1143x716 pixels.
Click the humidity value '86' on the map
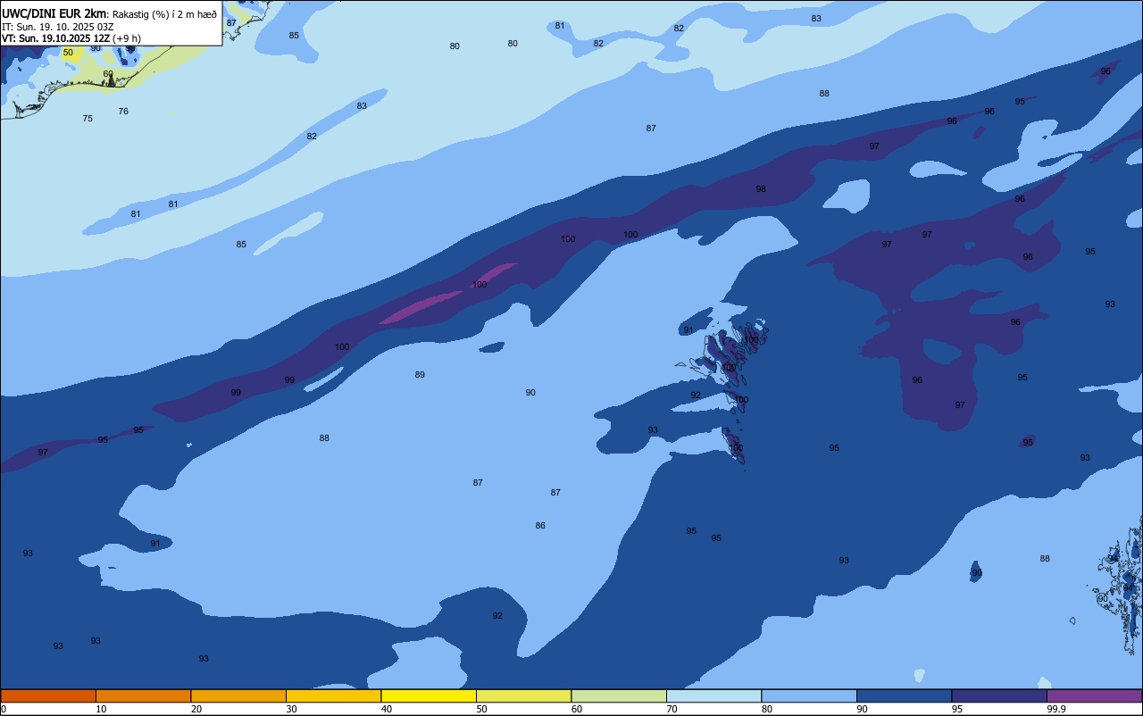tap(540, 526)
